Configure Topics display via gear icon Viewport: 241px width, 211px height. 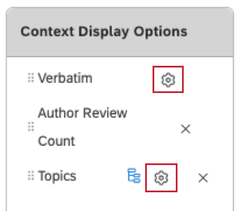[161, 178]
